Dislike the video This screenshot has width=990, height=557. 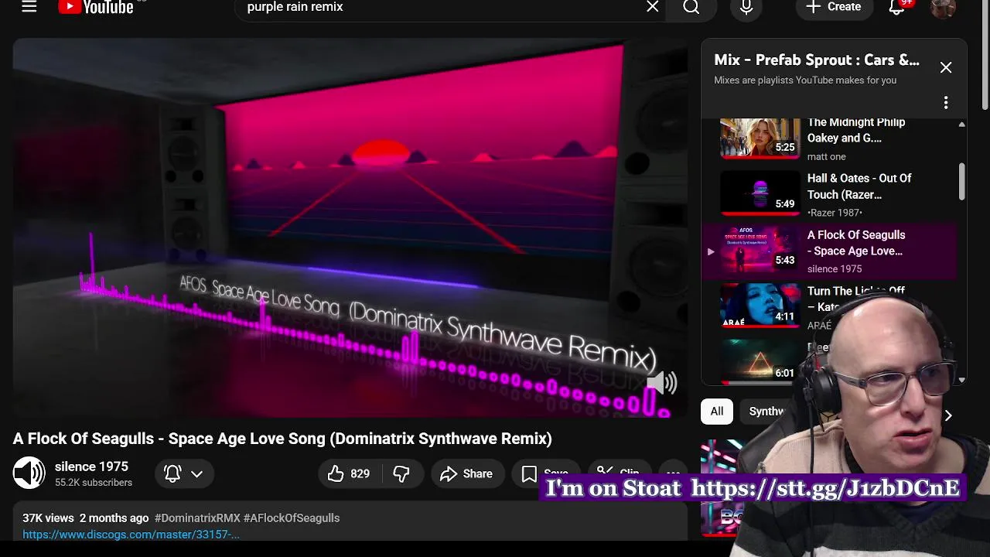point(401,473)
